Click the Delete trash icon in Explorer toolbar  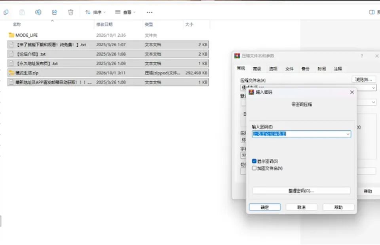[70, 12]
